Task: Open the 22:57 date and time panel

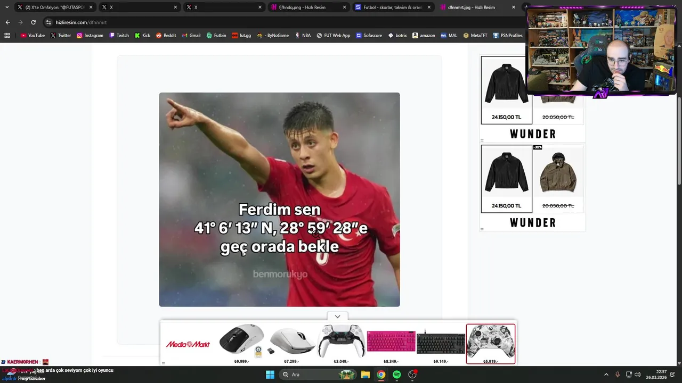Action: [x=656, y=374]
